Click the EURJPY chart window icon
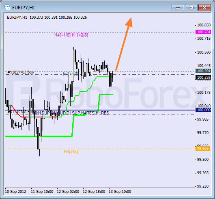 [x=7, y=7]
